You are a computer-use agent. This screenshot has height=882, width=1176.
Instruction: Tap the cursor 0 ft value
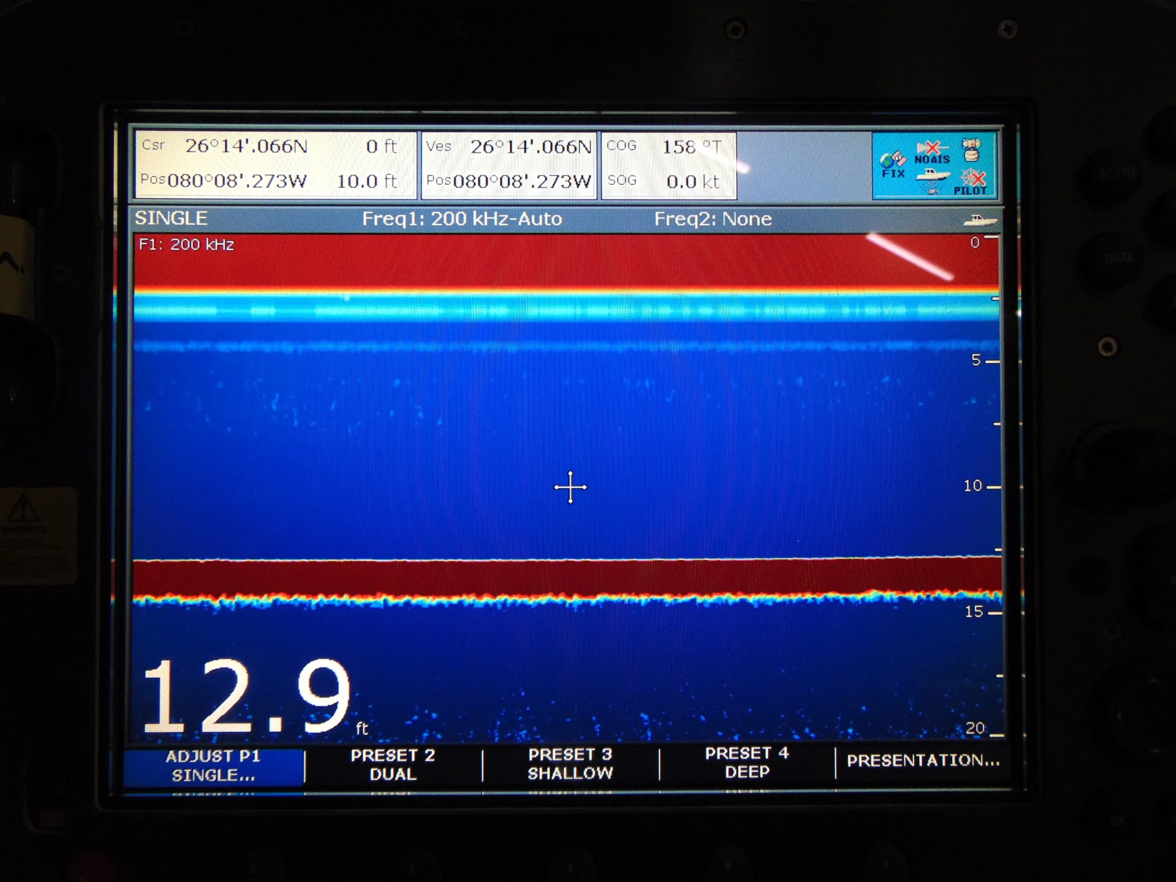pyautogui.click(x=381, y=146)
